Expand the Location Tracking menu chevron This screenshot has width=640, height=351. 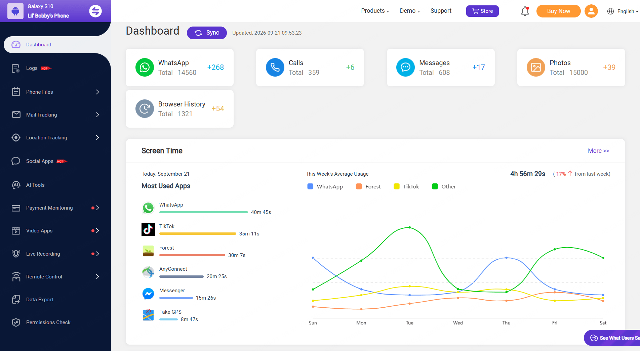click(97, 137)
